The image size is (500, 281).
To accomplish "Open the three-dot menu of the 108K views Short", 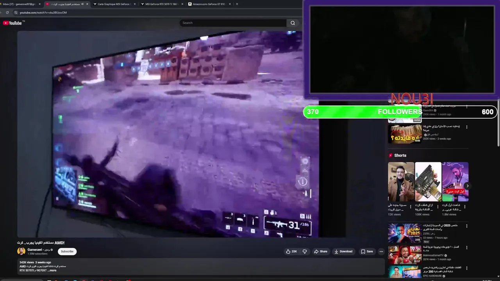I will tap(438, 207).
